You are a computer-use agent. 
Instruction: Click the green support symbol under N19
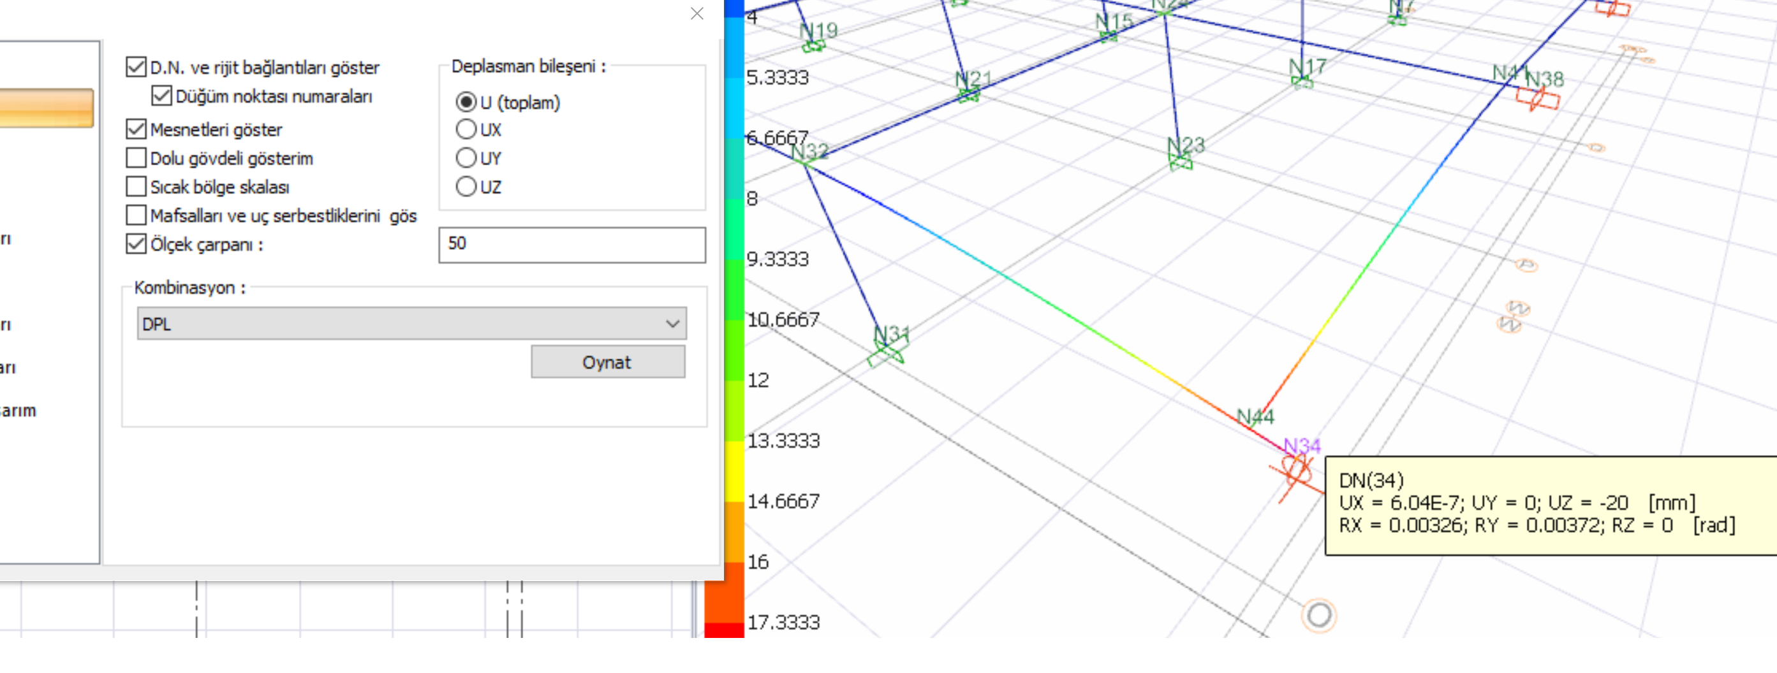click(x=813, y=46)
